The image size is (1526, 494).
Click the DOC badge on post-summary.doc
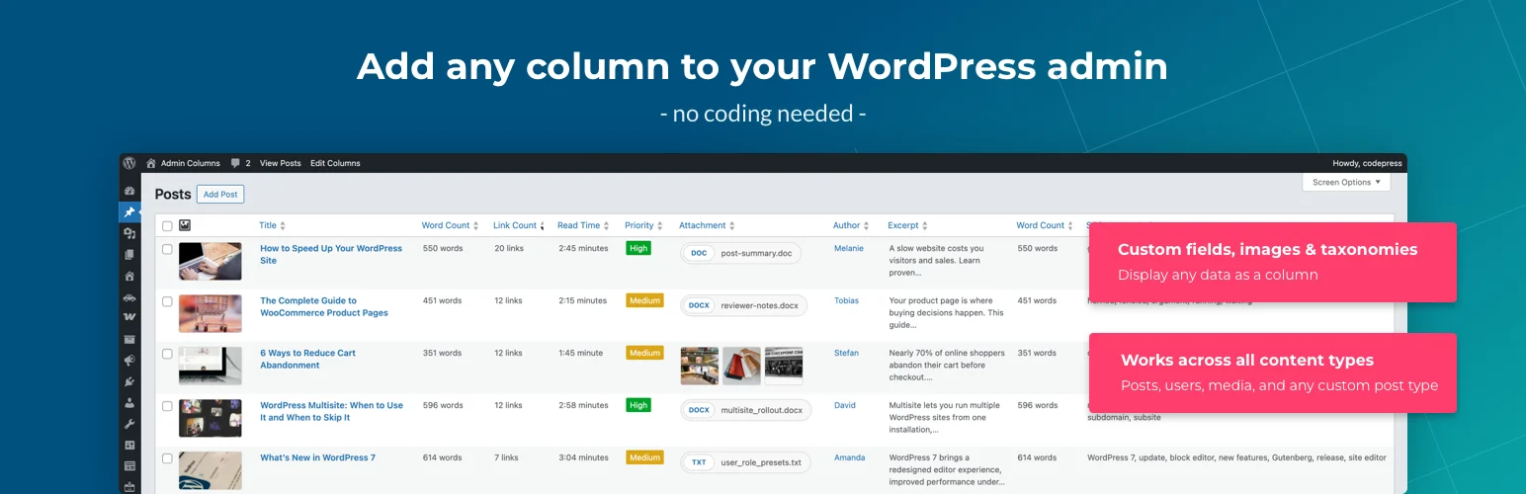[699, 253]
